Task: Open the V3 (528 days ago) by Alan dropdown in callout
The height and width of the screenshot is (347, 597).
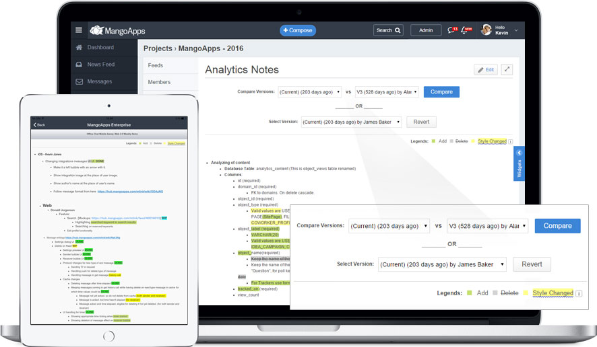Action: click(487, 226)
